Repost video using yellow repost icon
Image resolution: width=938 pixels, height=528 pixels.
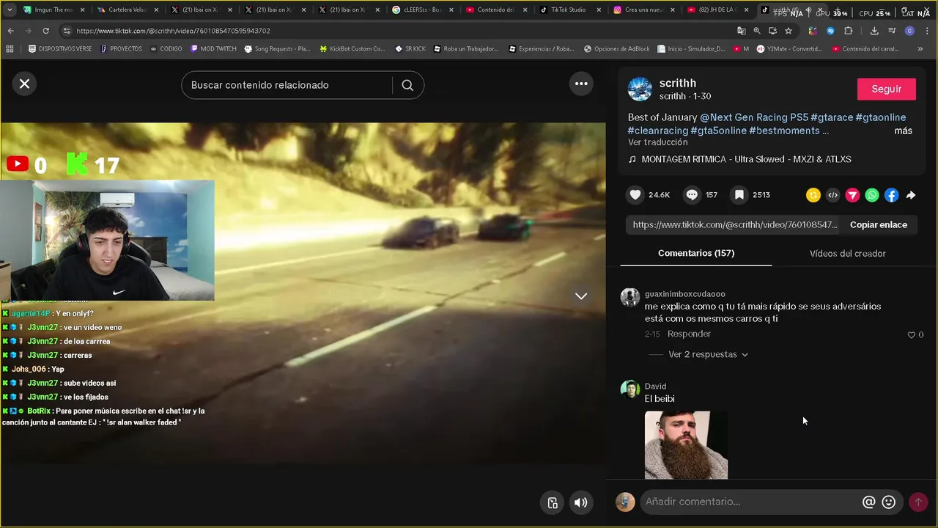813,195
